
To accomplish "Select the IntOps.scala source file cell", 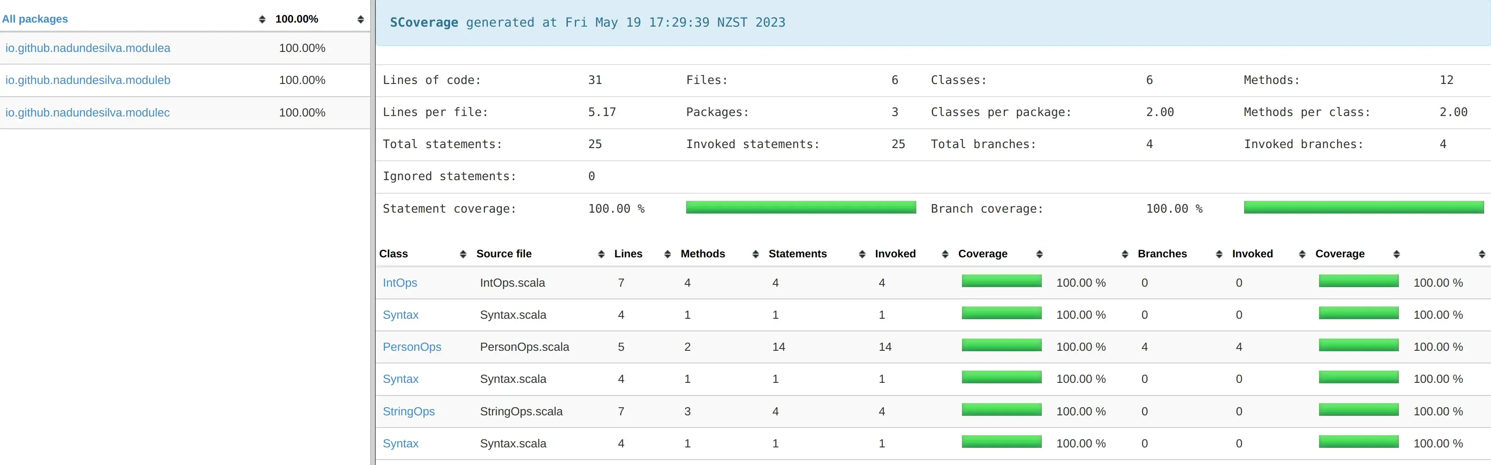I will point(512,283).
